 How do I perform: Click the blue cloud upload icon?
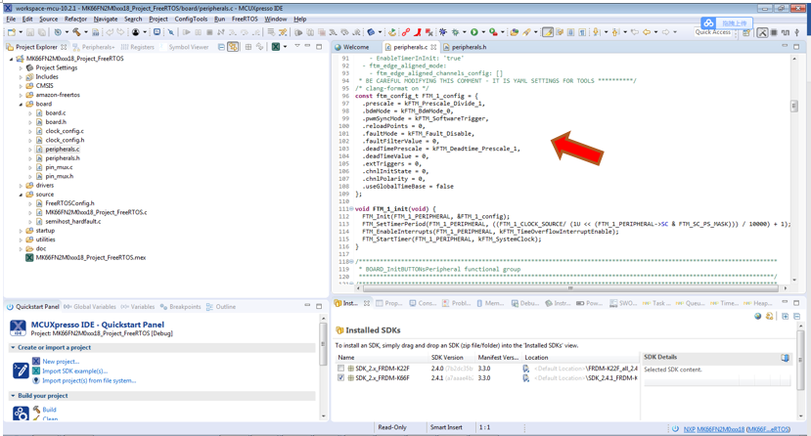click(708, 22)
